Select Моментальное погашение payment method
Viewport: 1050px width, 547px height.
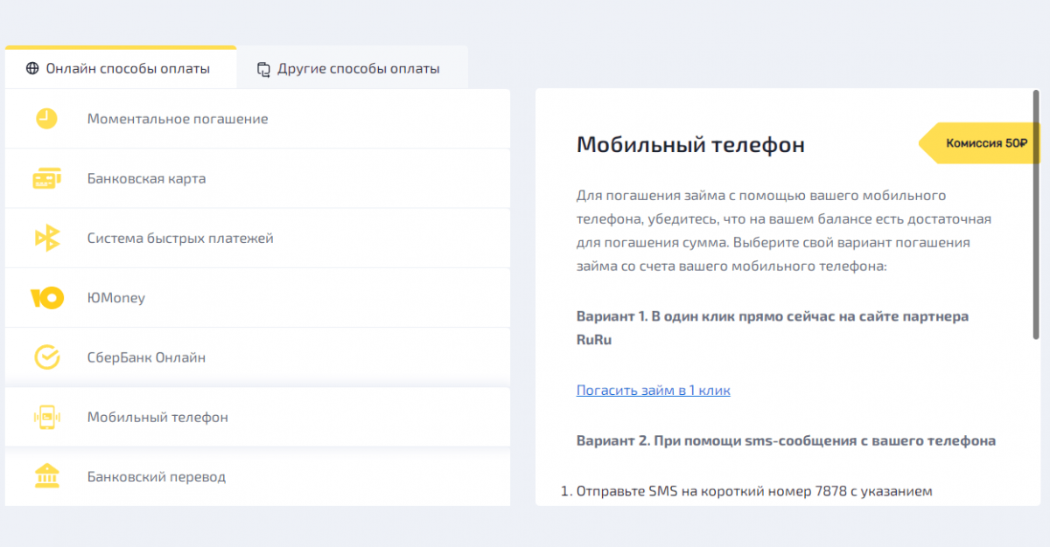pyautogui.click(x=257, y=119)
